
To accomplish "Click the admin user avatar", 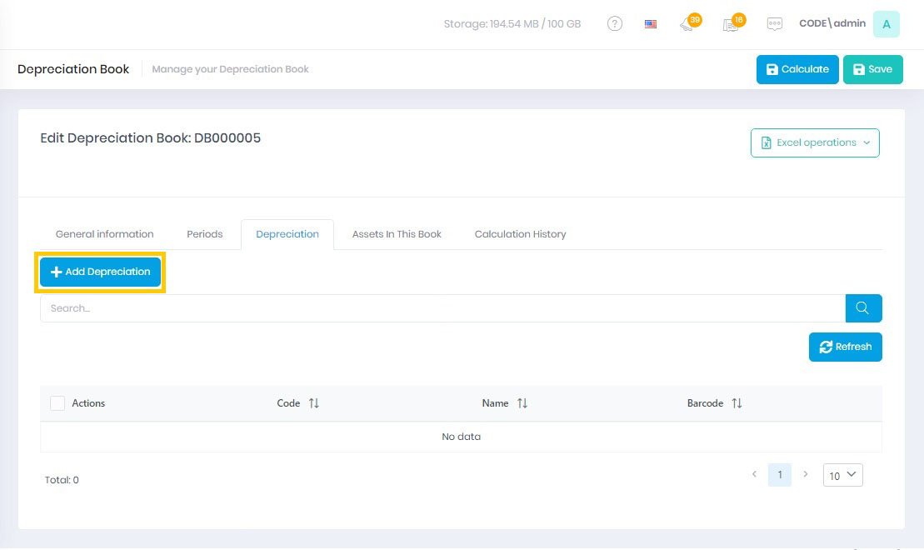I will [886, 24].
